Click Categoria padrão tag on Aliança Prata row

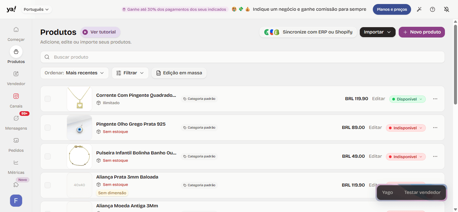(199, 185)
